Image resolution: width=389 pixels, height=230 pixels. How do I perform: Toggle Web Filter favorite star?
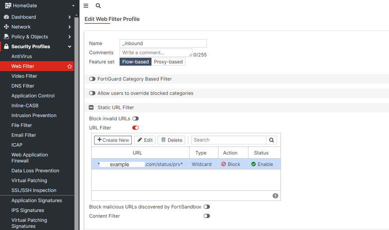(69, 66)
